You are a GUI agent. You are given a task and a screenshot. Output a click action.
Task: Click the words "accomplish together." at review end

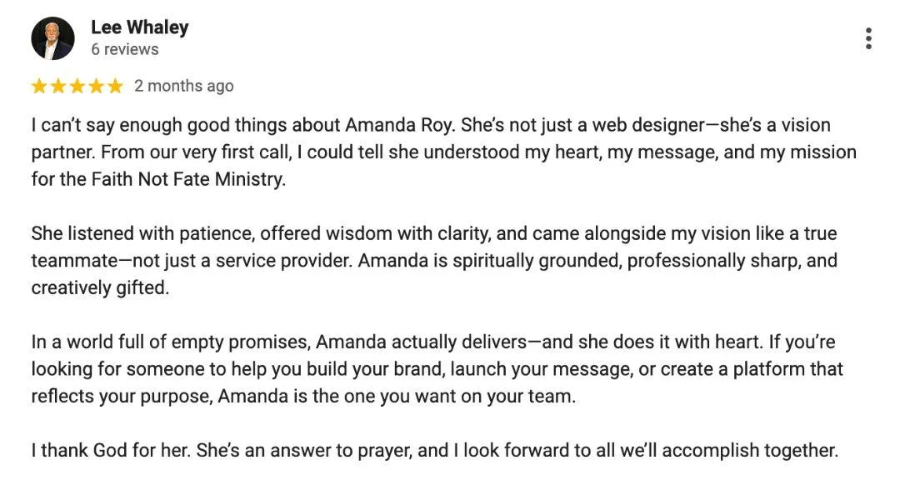(750, 451)
